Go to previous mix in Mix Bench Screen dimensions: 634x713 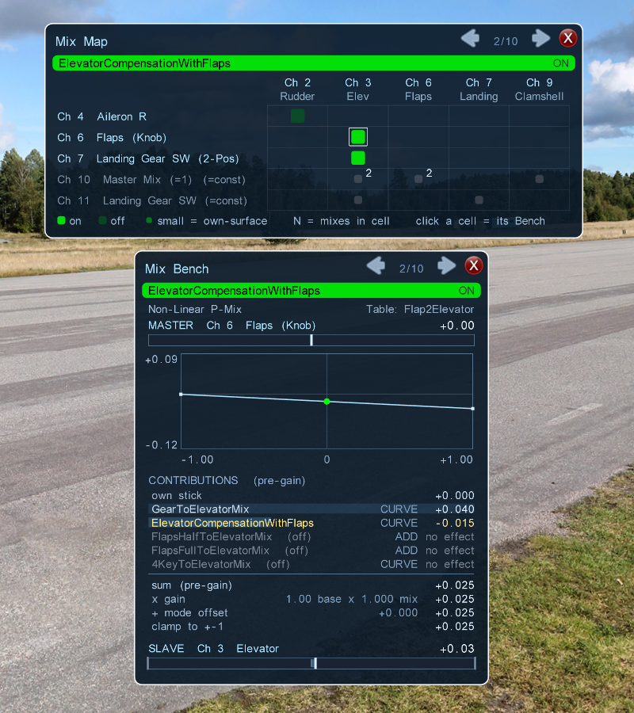click(376, 266)
